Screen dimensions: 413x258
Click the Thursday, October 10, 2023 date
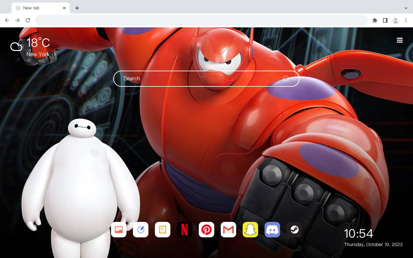pos(373,244)
